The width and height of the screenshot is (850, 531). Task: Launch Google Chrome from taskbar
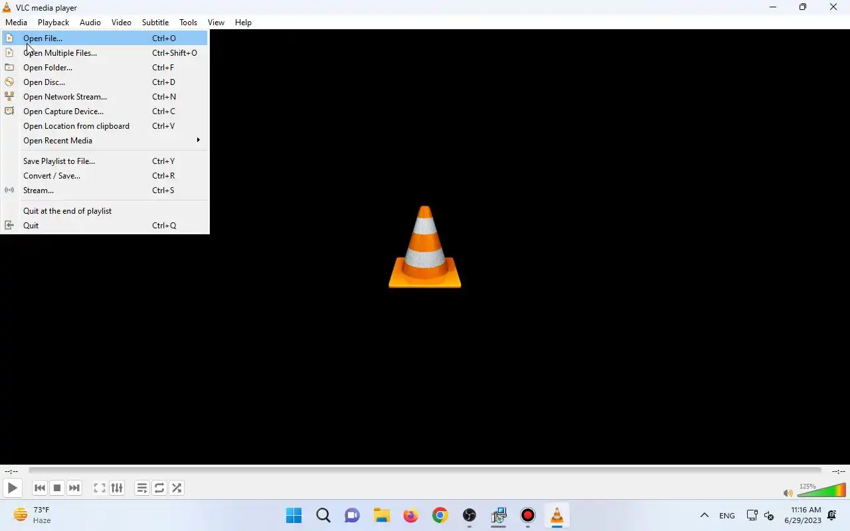(440, 516)
